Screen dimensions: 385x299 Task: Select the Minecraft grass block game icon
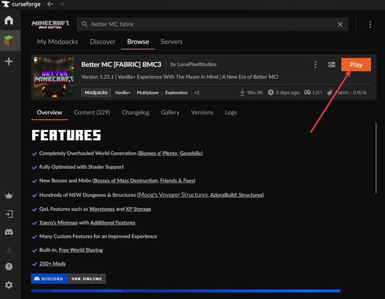click(9, 41)
